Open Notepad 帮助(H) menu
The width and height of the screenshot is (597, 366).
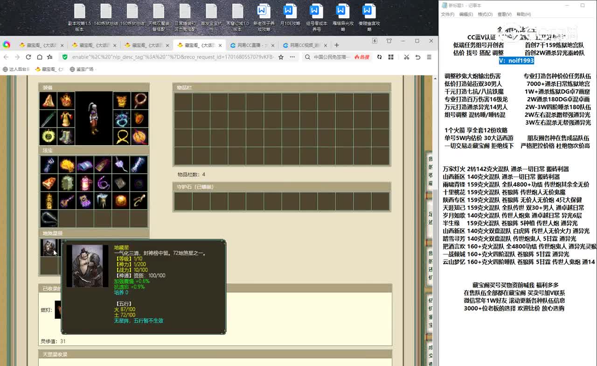[523, 14]
